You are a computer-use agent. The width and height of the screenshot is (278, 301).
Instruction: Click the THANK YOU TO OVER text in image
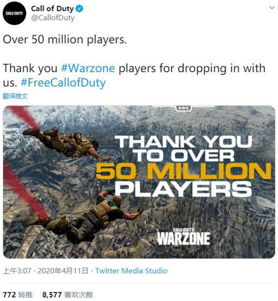coord(184,149)
